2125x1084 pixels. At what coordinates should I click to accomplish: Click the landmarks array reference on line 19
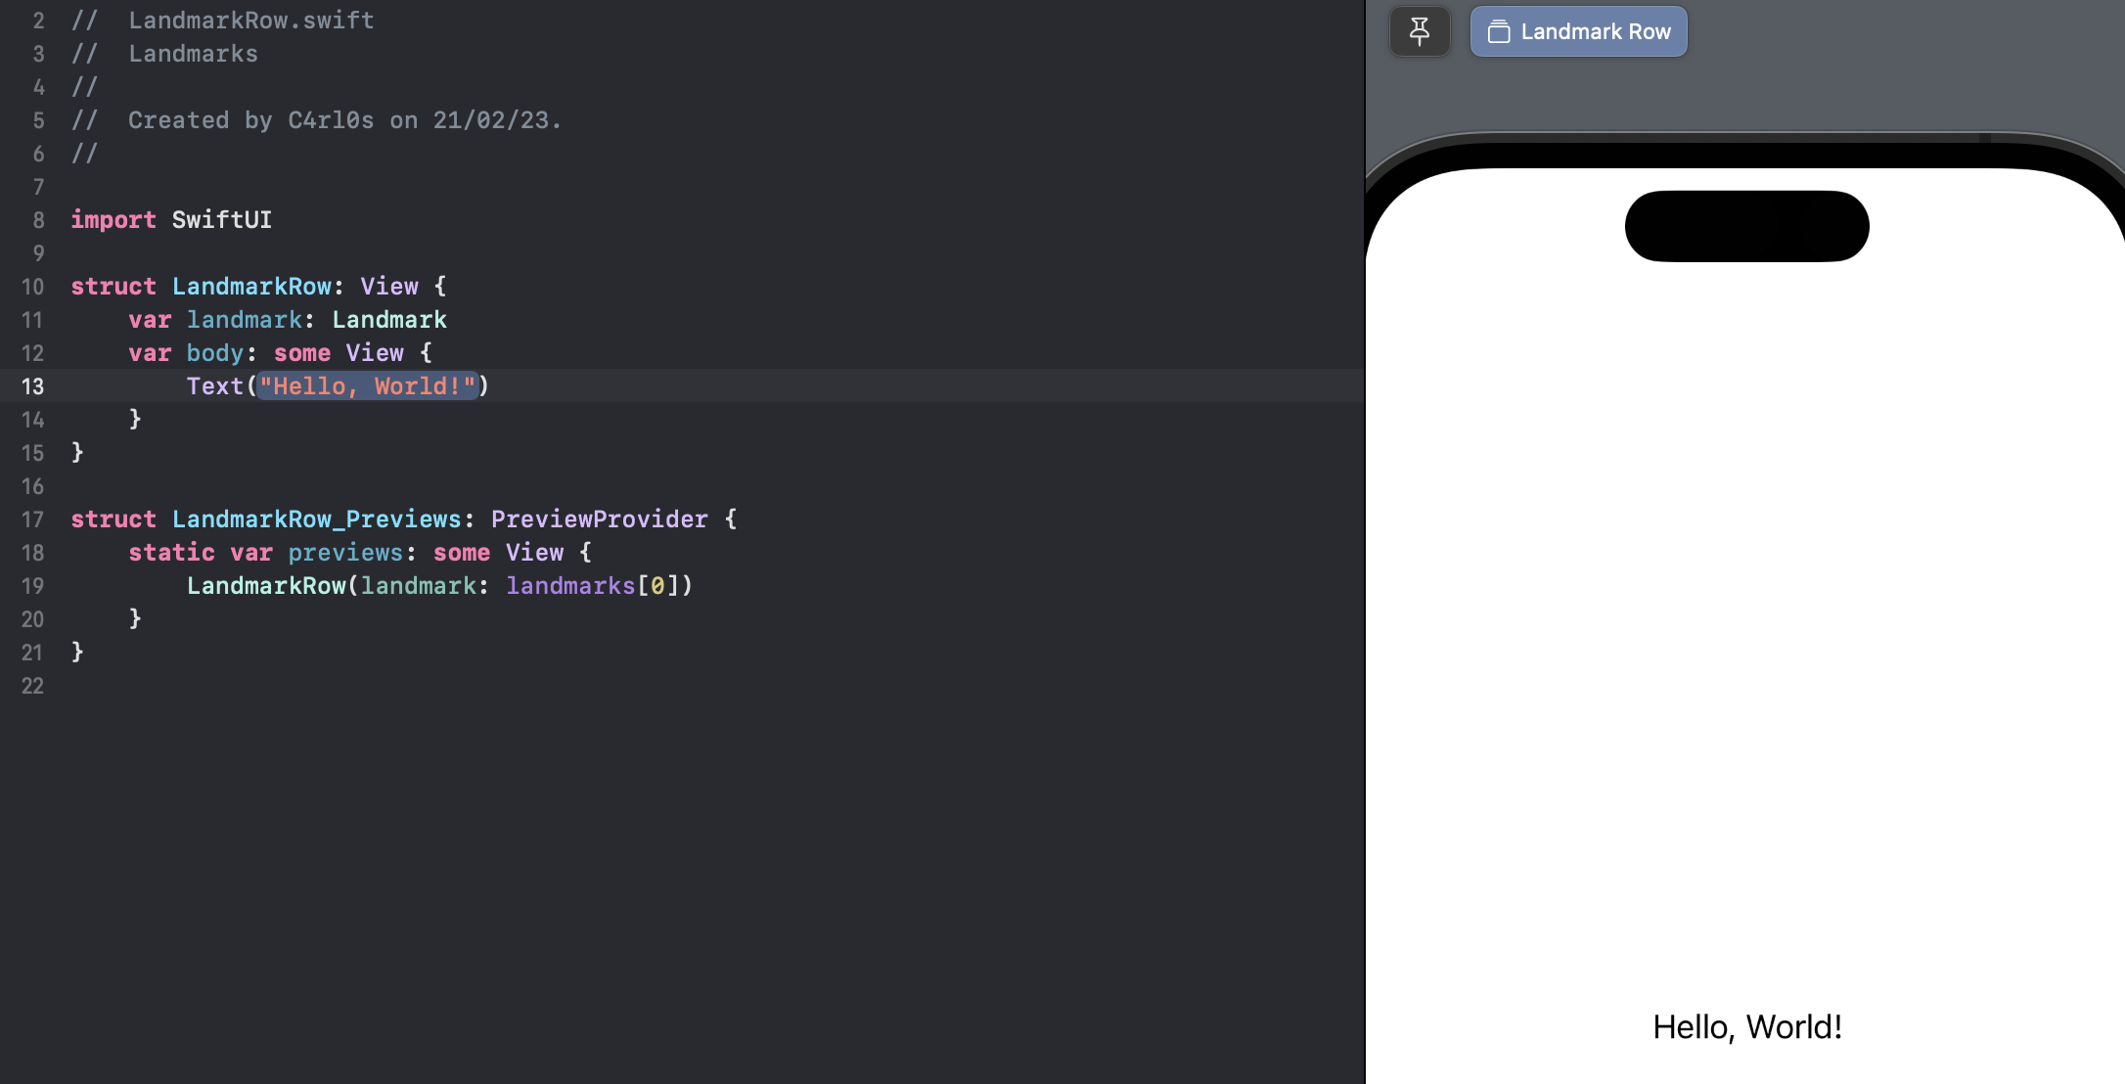pos(570,586)
